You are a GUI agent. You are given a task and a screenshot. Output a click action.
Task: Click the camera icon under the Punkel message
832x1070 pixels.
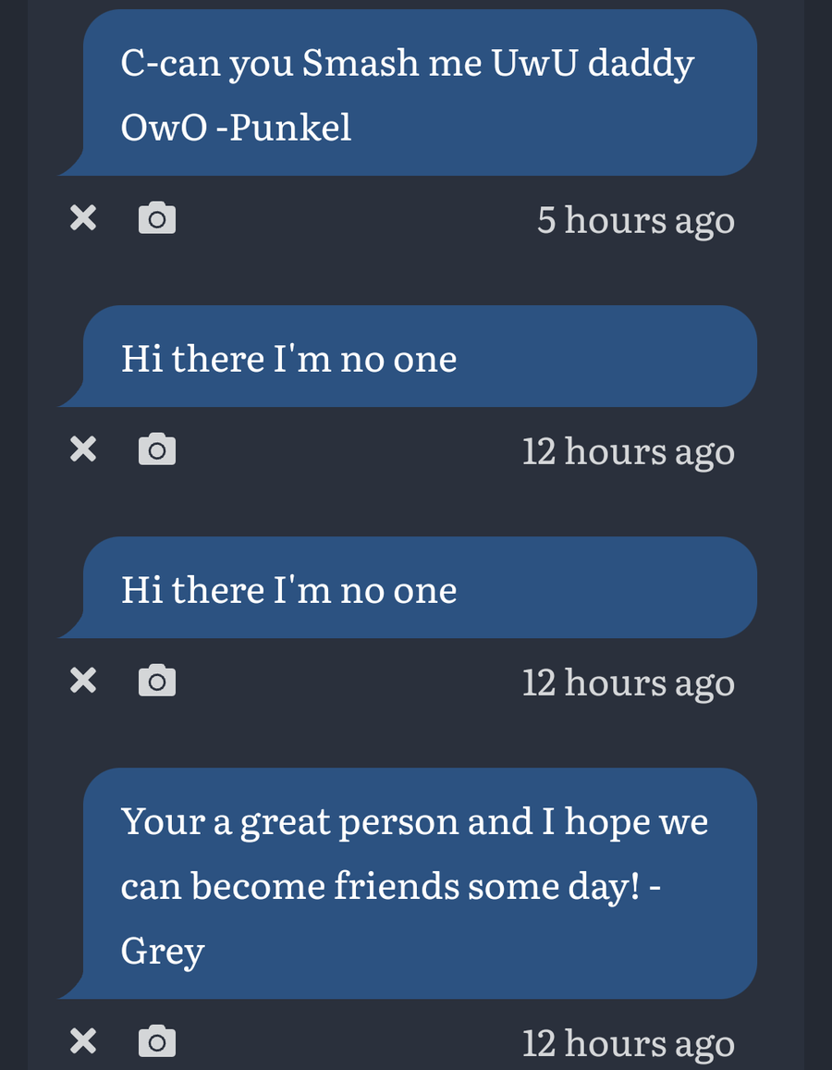157,218
